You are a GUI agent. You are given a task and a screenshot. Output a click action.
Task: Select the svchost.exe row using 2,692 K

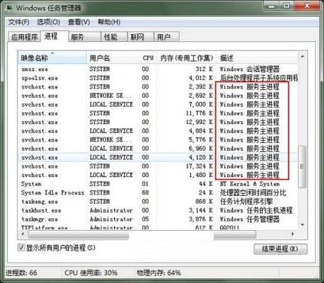pyautogui.click(x=158, y=95)
